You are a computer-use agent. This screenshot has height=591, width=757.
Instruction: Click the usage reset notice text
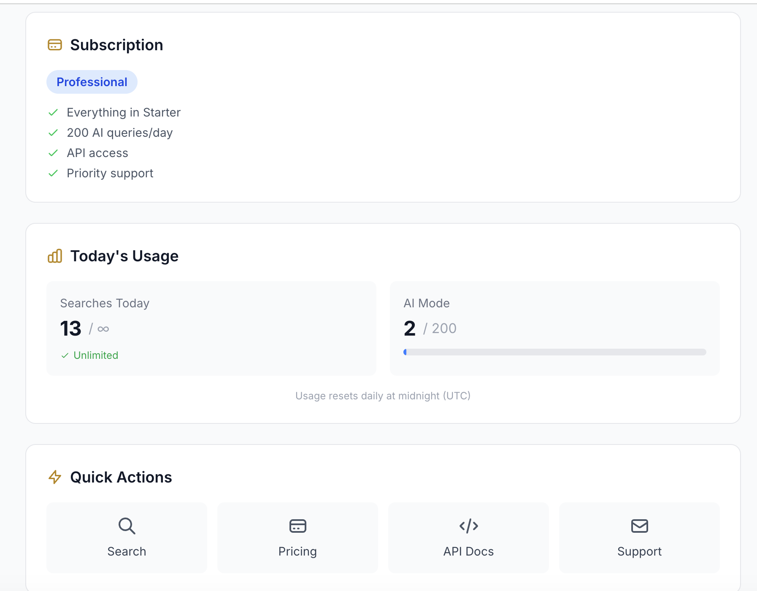(x=383, y=396)
